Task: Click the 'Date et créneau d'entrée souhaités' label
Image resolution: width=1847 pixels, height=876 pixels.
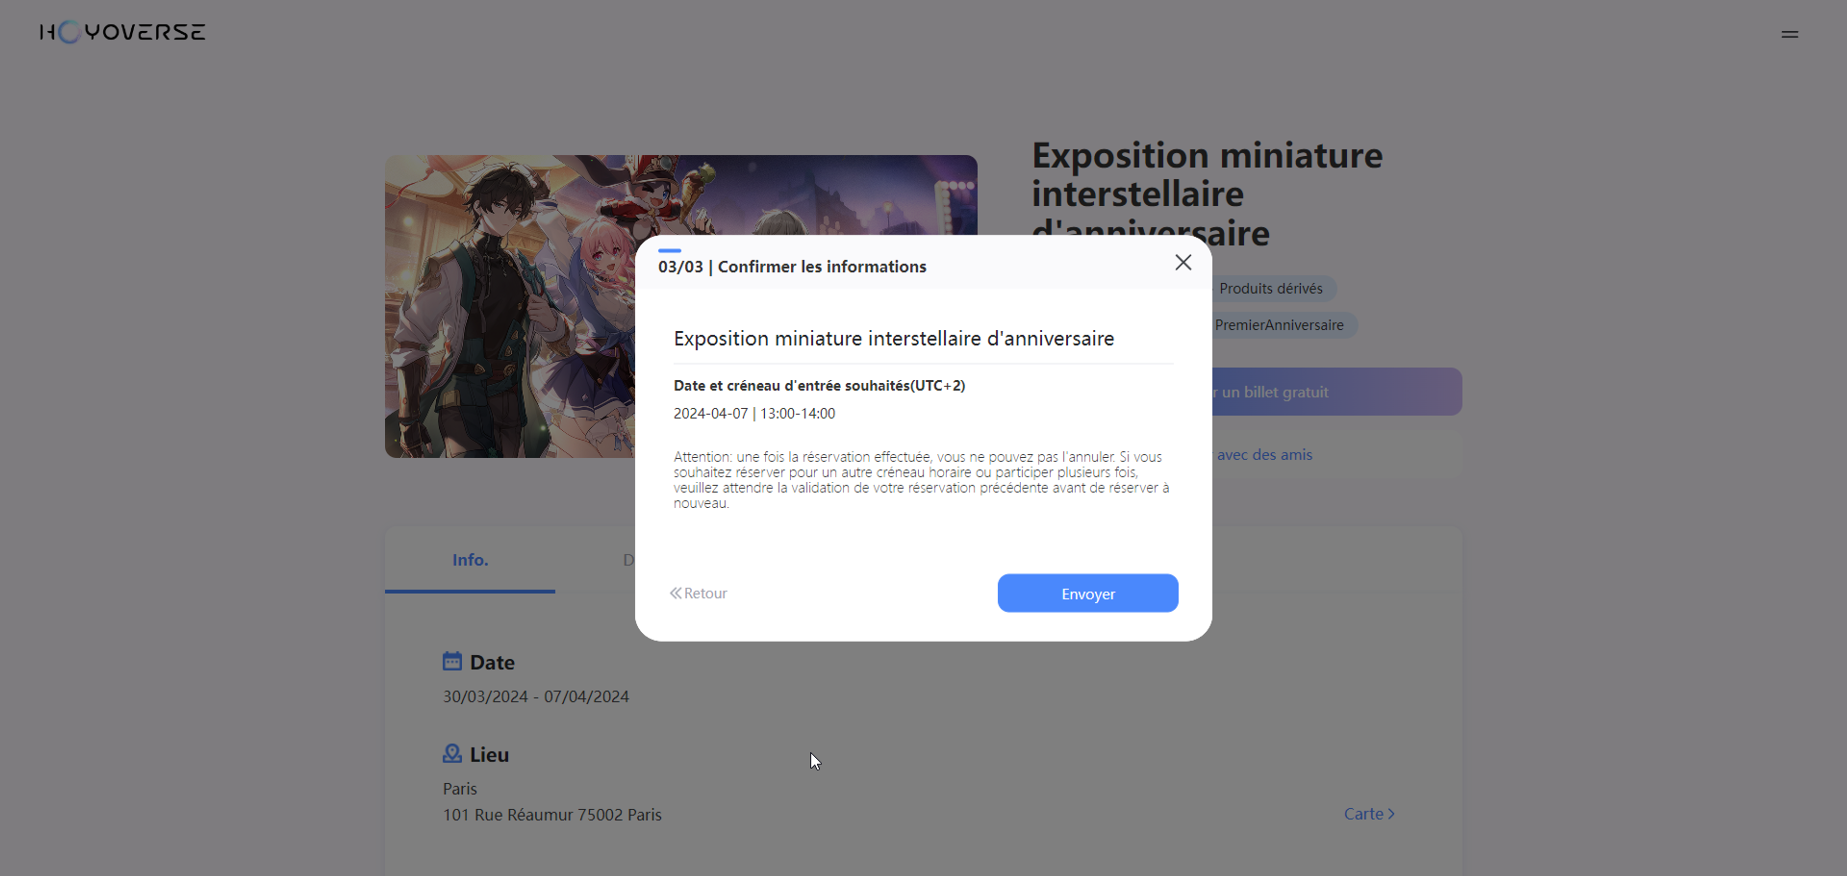Action: pos(820,386)
